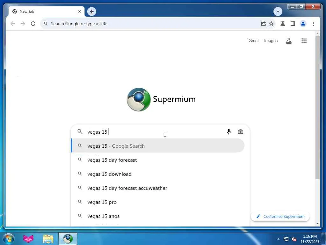The image size is (326, 245).
Task: Click the Search Labs flask icon on page
Action: [288, 41]
